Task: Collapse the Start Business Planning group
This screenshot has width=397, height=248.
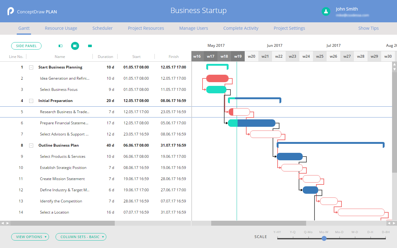Action: [31, 67]
